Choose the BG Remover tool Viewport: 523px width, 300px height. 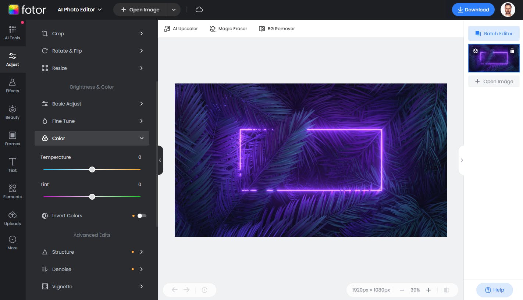277,29
